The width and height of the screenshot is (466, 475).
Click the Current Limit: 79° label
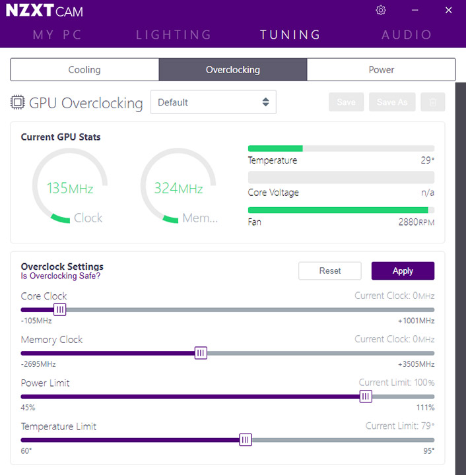pyautogui.click(x=400, y=426)
